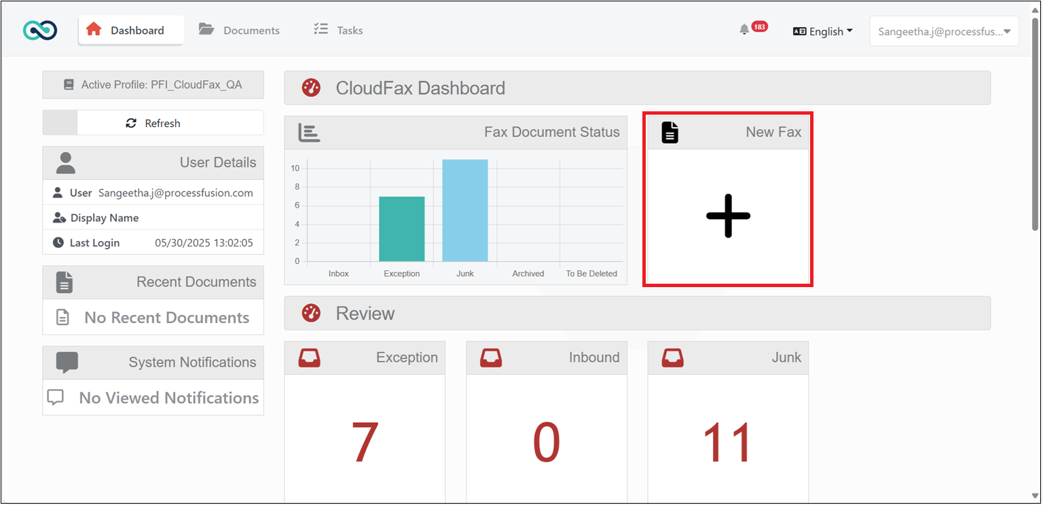This screenshot has width=1043, height=505.
Task: Click the Last Login clock icon
Action: click(58, 242)
